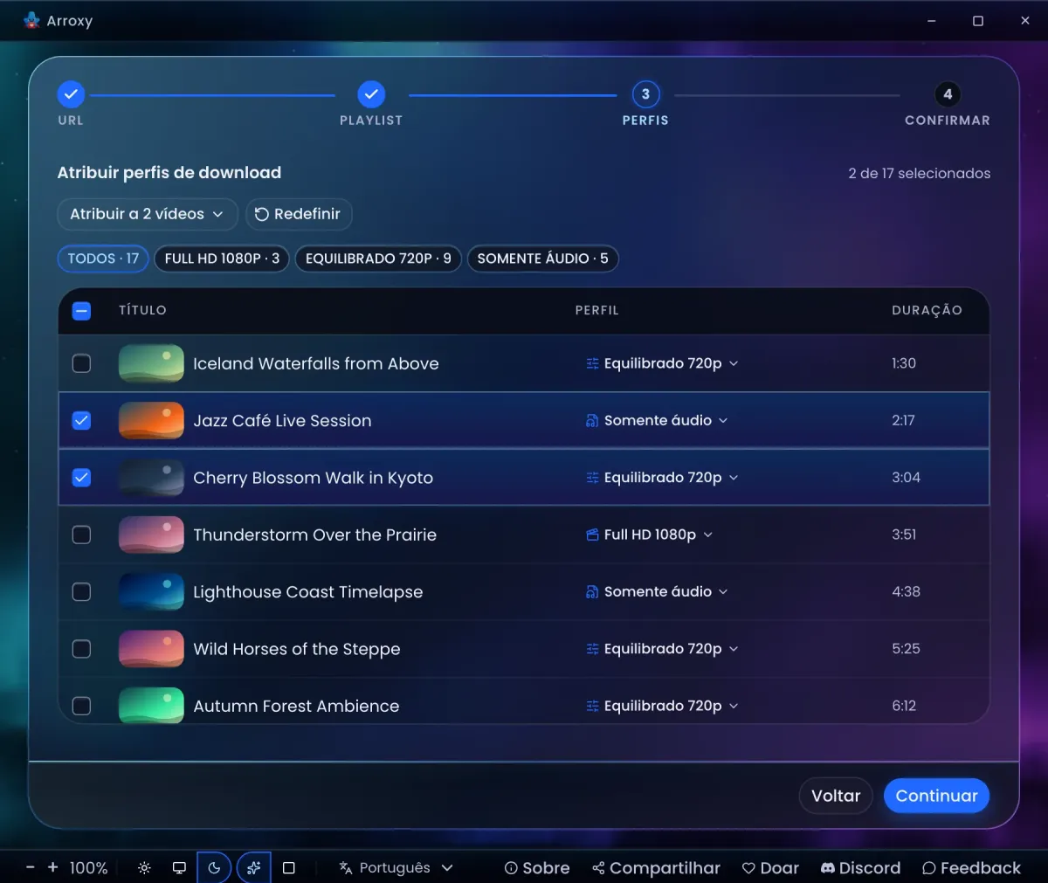Open the profile dropdown for Lighthouse Coast

(658, 591)
